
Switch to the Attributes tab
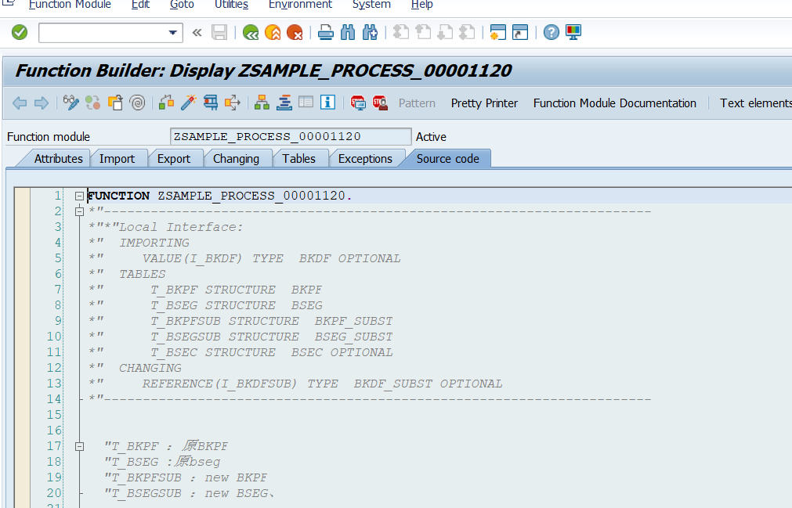pyautogui.click(x=58, y=158)
